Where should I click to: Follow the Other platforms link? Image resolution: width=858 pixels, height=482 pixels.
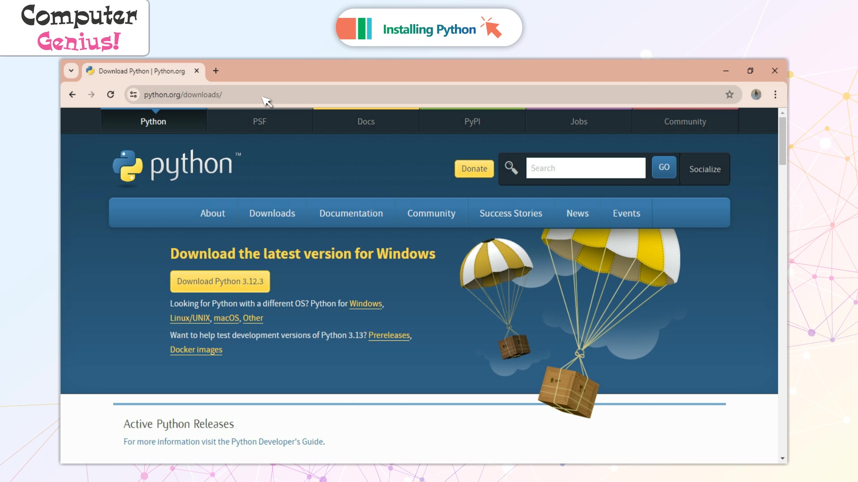tap(253, 318)
